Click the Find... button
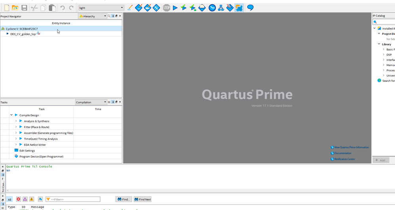This screenshot has width=395, height=210. (x=123, y=199)
